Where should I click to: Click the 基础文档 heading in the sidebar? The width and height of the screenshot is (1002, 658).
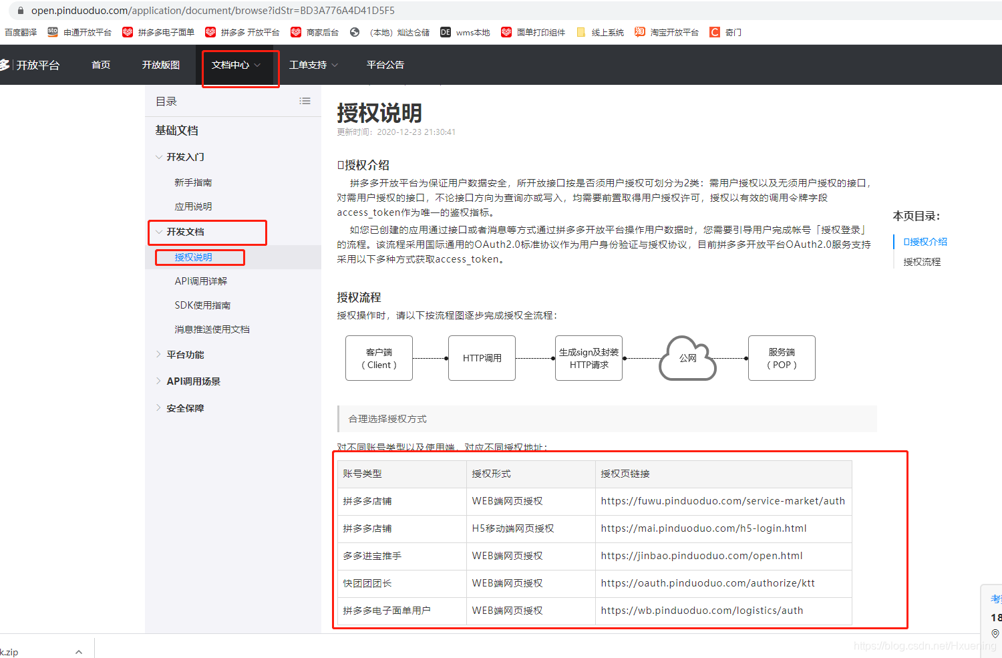coord(177,130)
